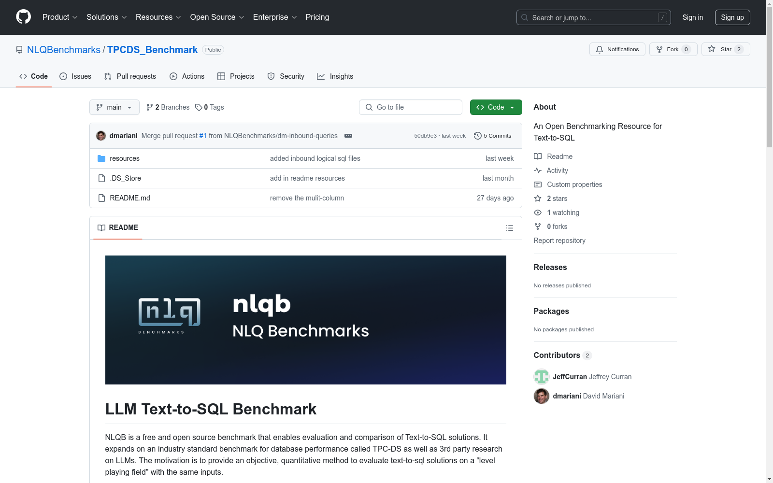Click the Readme link in About
The width and height of the screenshot is (773, 483).
[553, 156]
